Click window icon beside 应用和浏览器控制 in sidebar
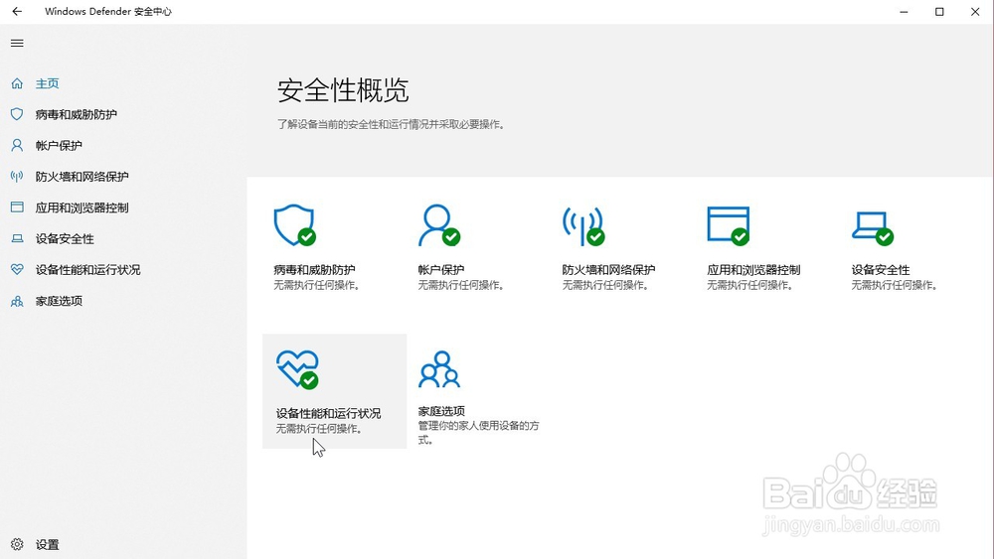Image resolution: width=994 pixels, height=559 pixels. (x=17, y=207)
